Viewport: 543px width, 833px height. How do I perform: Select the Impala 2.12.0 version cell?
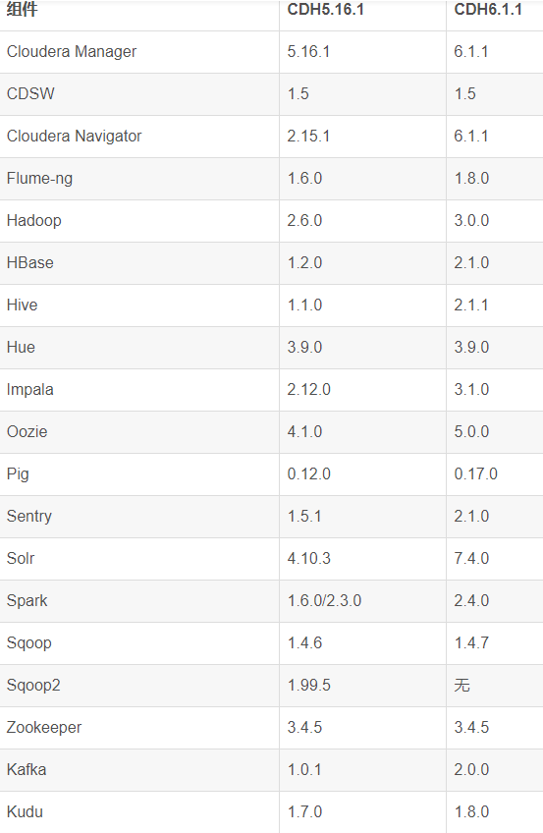click(x=309, y=389)
